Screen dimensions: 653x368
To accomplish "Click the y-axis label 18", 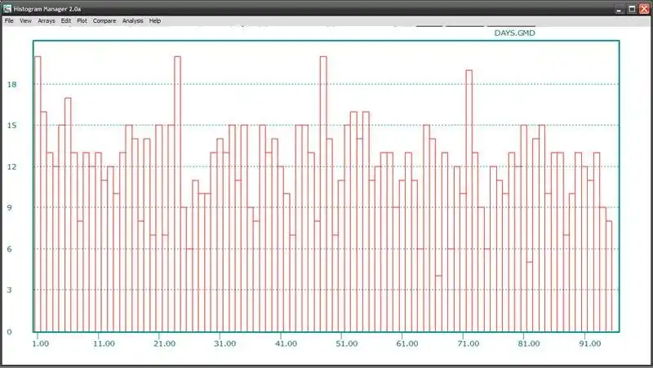I will pos(12,85).
